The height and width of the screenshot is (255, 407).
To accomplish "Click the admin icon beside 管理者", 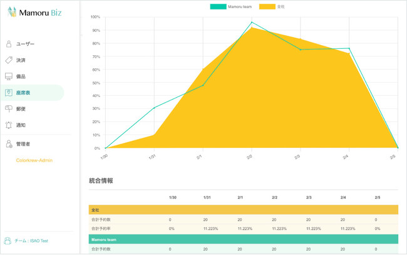I will pyautogui.click(x=9, y=144).
